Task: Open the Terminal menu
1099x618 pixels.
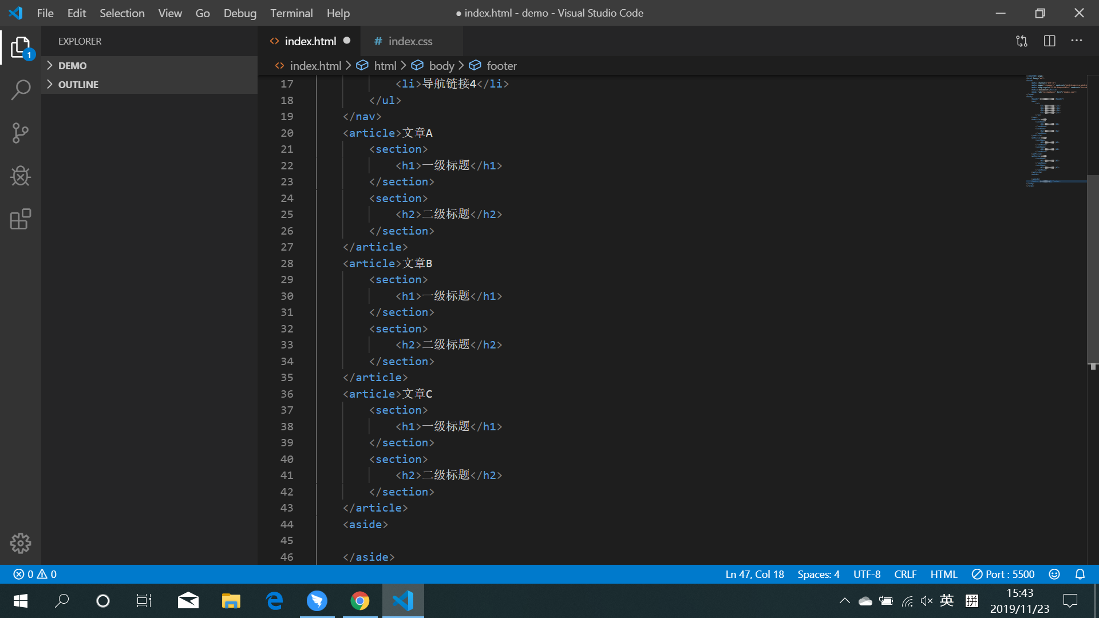Action: click(x=291, y=13)
